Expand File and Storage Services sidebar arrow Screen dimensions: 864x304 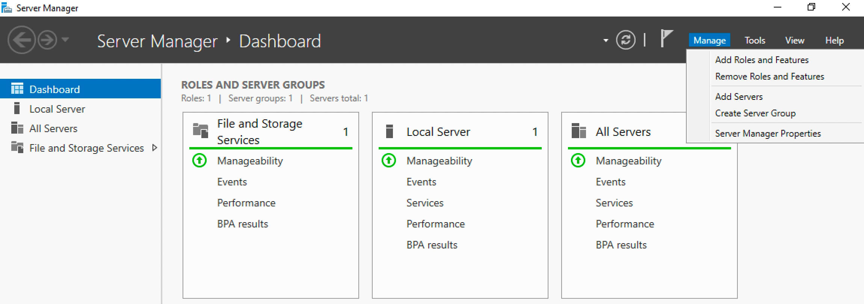pos(154,147)
